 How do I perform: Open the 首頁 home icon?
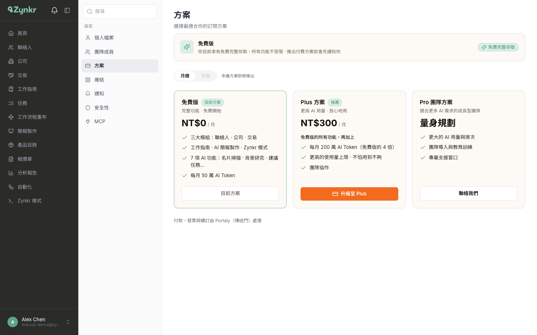pyautogui.click(x=11, y=33)
